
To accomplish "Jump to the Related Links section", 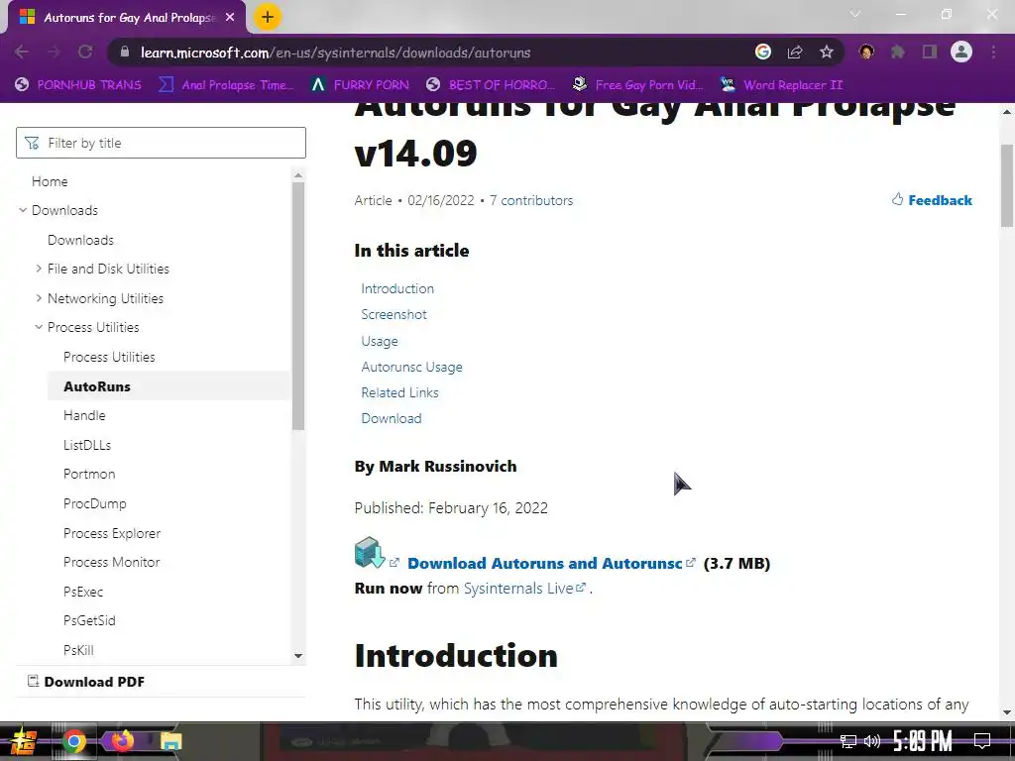I will [x=399, y=392].
